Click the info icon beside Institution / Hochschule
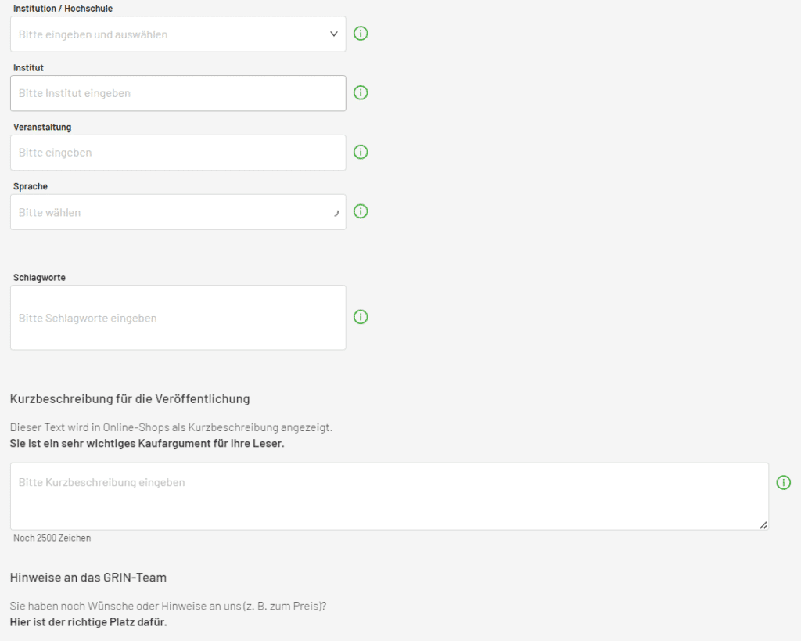 coord(361,34)
